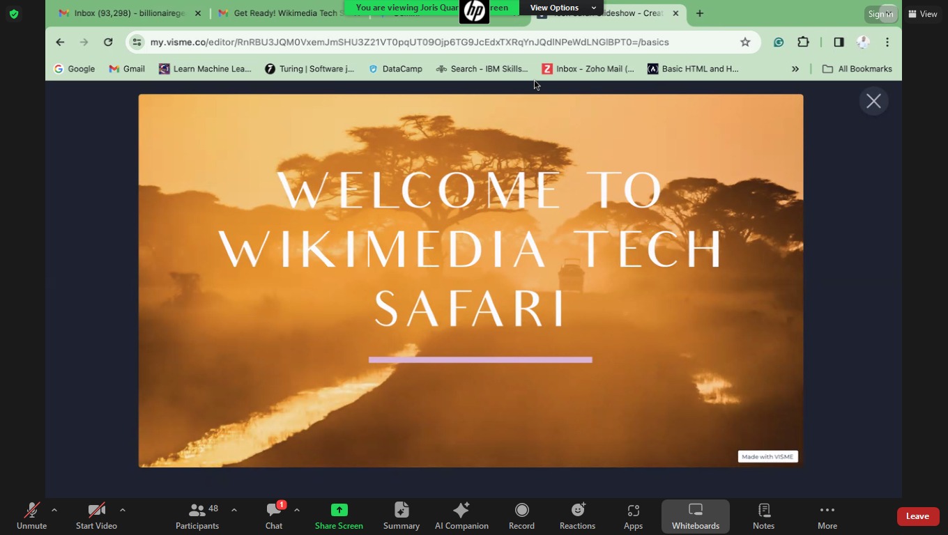Open the Reactions menu

click(577, 516)
